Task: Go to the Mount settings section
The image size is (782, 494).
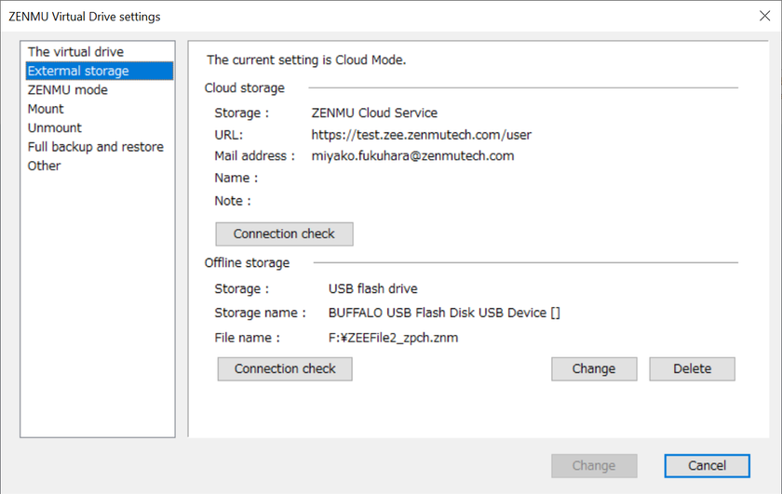Action: click(x=46, y=109)
